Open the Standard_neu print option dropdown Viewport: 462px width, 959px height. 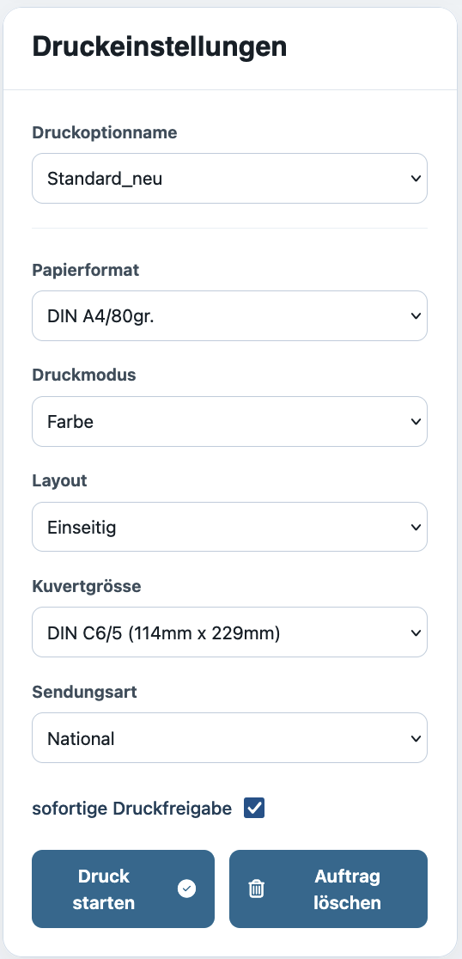[230, 179]
